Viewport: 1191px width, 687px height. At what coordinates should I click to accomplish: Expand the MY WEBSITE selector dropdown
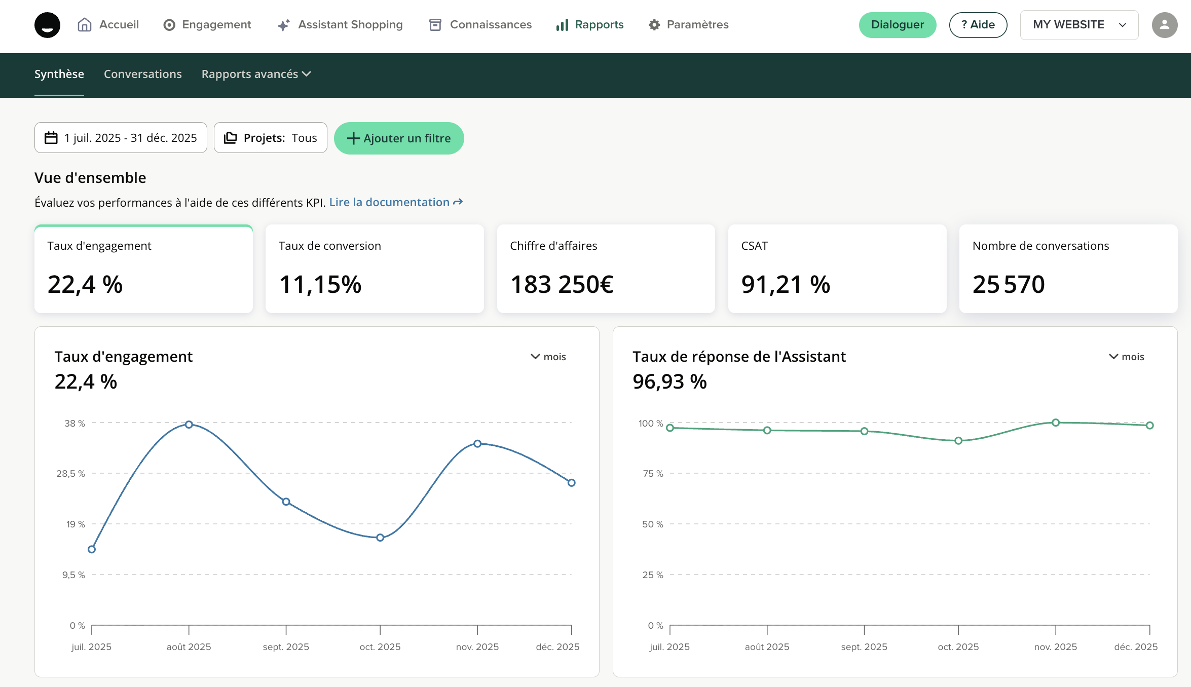(x=1078, y=25)
